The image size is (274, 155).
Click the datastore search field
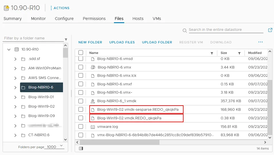(226, 30)
